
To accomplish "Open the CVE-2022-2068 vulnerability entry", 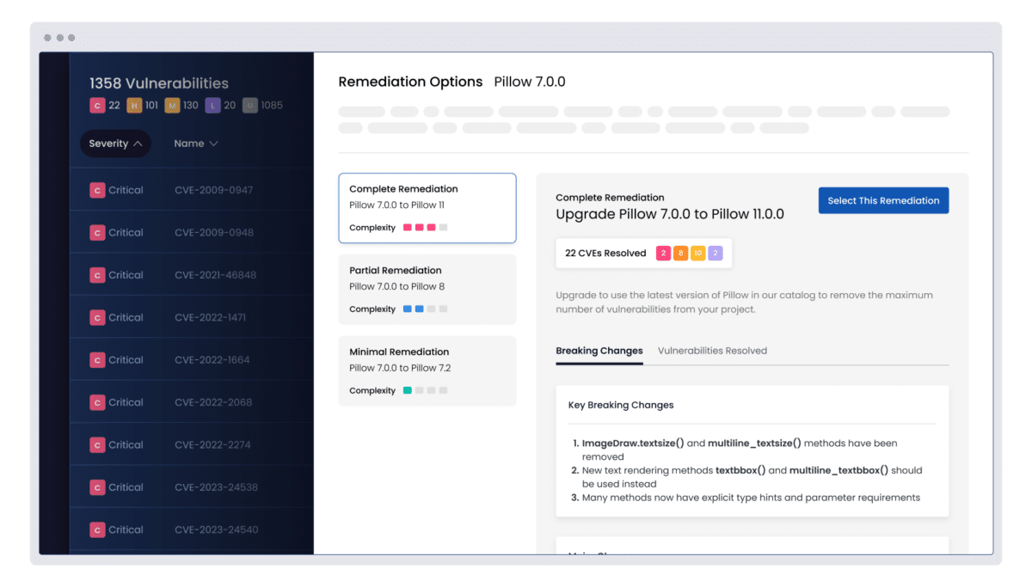I will pyautogui.click(x=212, y=402).
